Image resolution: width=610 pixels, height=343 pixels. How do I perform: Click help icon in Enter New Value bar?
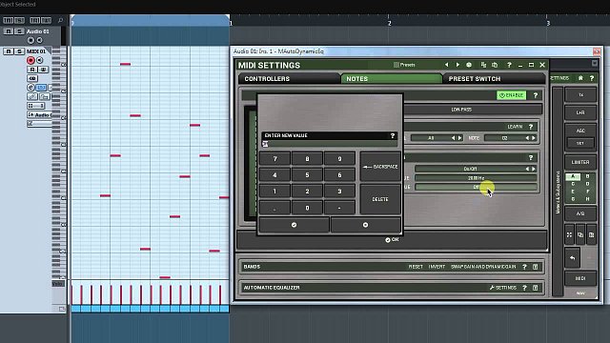point(393,135)
